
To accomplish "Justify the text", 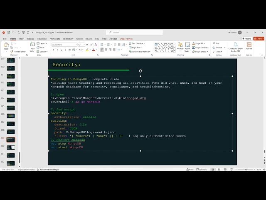I will click(x=114, y=50).
